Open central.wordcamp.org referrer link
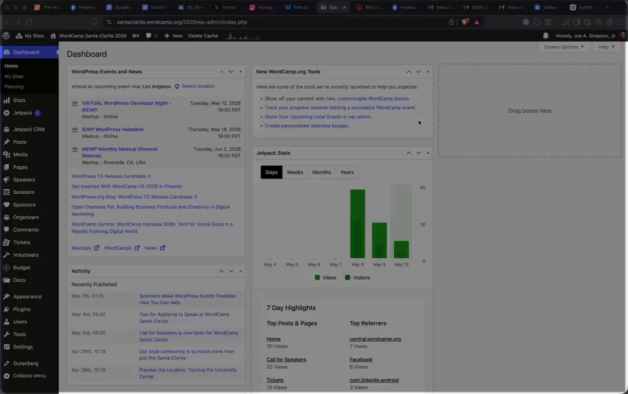Screen dimensions: 628x394 [375, 339]
